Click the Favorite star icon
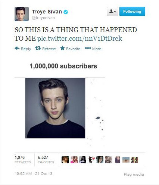159x185 pixels. pyautogui.click(x=62, y=48)
